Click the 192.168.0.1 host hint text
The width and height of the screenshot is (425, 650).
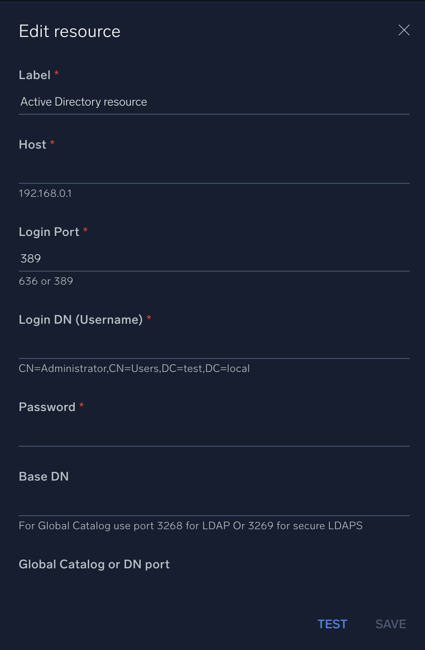pos(45,193)
